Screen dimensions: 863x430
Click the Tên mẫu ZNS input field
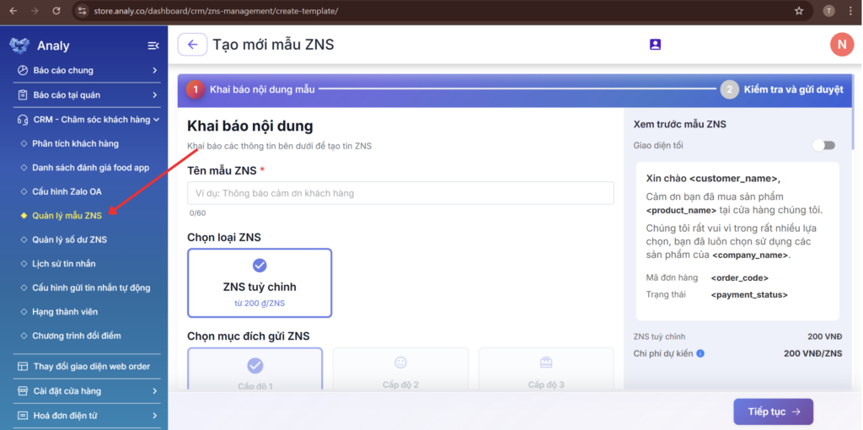400,193
